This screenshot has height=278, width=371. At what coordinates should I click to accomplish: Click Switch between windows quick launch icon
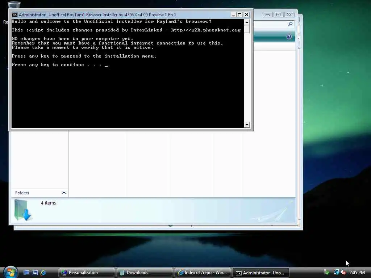click(x=35, y=273)
